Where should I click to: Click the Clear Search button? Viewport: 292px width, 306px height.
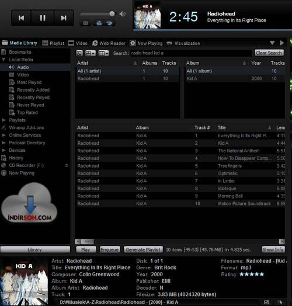(269, 53)
